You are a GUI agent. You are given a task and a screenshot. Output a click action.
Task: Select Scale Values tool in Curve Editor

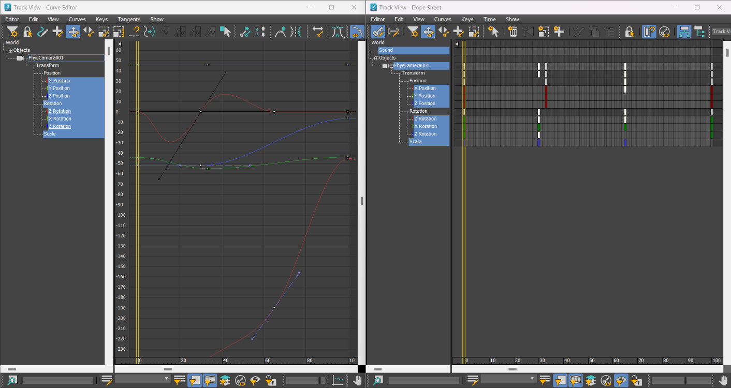(x=119, y=32)
